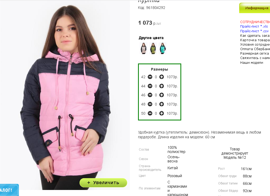Click Свяжитесь с нами link
This screenshot has height=196, width=270.
point(255,58)
